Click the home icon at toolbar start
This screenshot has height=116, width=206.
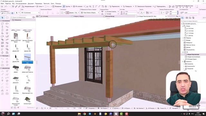click(x=2, y=6)
